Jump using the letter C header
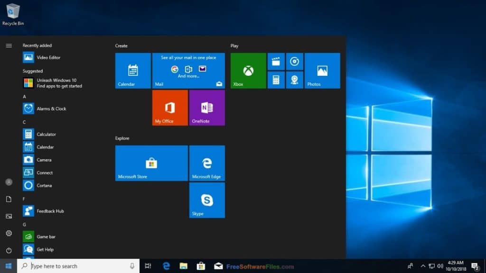 (x=24, y=122)
